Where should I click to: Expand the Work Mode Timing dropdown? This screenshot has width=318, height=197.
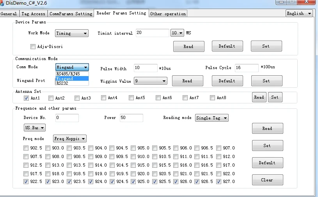[71, 33]
